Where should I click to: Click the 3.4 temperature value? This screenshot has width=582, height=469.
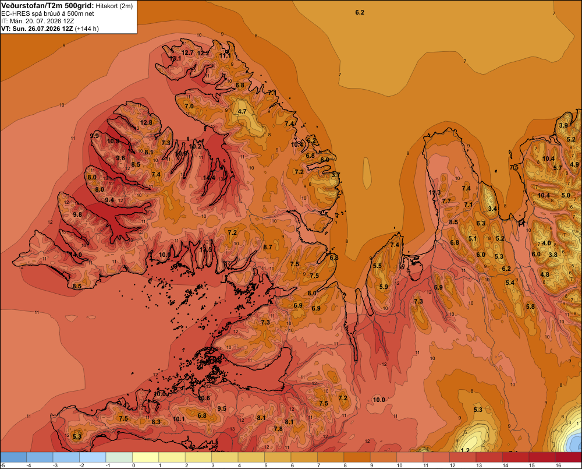point(492,209)
